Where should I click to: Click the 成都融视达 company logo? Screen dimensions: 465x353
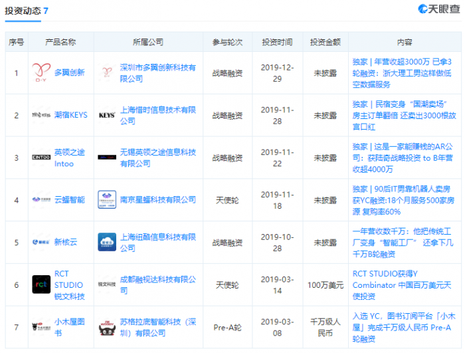(107, 285)
